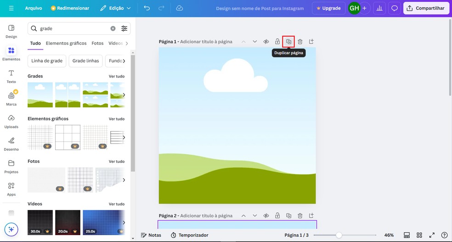Click Ver tudo for Grades

coord(117,76)
